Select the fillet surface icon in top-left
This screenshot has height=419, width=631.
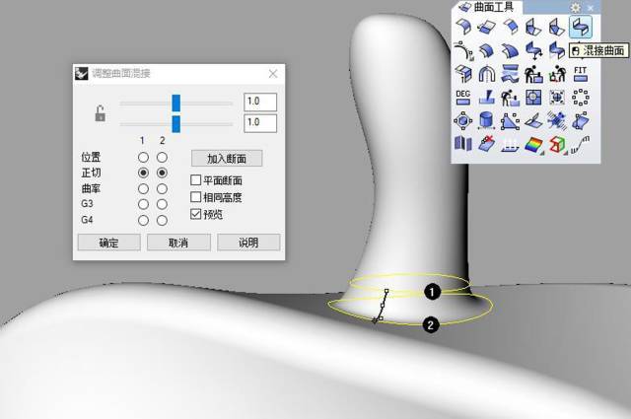(463, 27)
